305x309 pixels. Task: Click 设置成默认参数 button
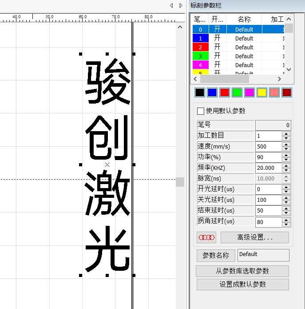point(242,285)
